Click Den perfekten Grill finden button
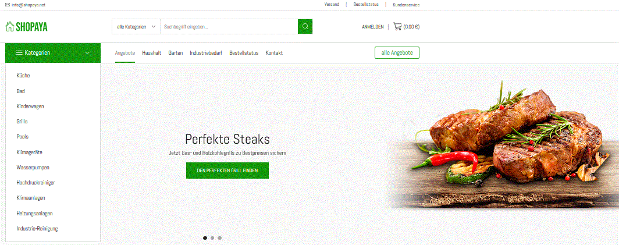Screen dimensions: 619x252 [227, 171]
